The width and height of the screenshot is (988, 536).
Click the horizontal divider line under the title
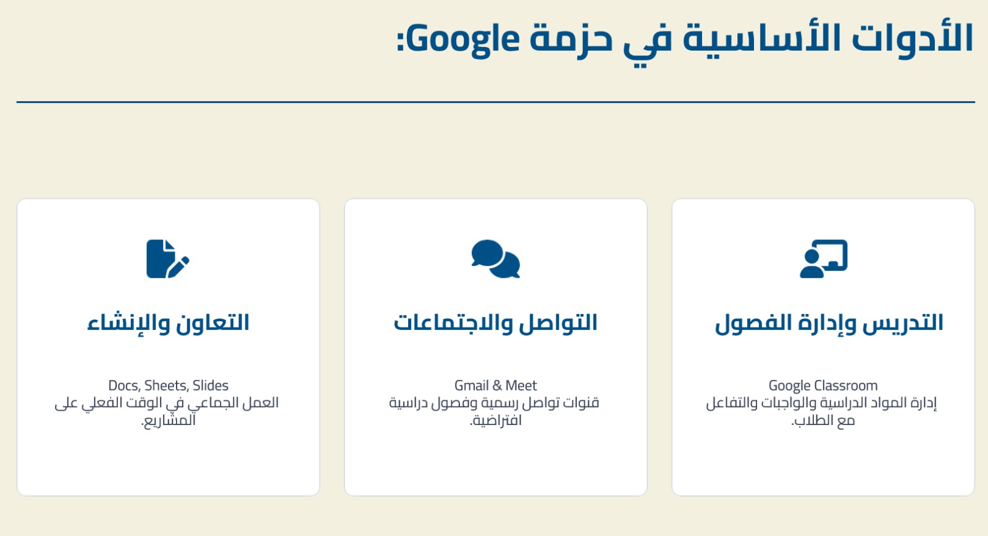(495, 102)
